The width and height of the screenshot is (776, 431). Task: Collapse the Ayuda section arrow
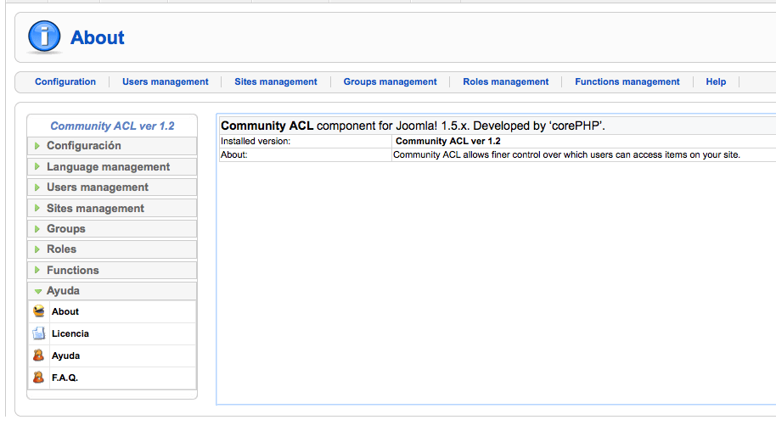[x=37, y=291]
